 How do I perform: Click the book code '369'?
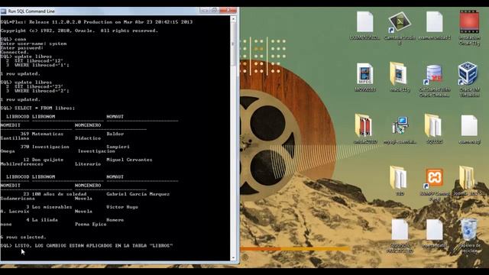tap(24, 134)
